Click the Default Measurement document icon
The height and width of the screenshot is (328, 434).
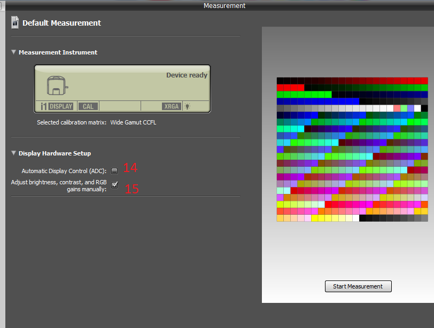15,23
